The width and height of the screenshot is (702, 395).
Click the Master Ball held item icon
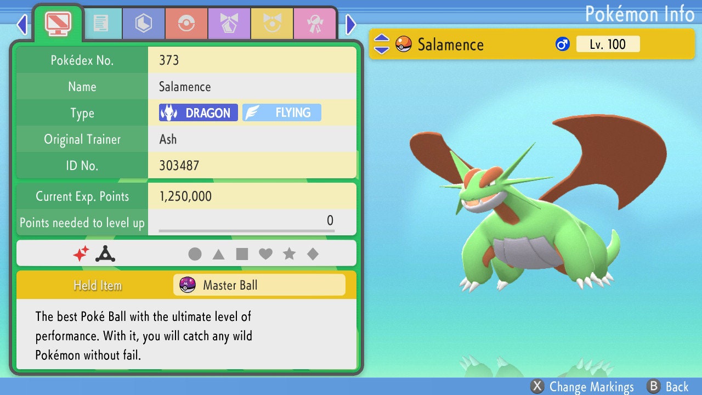189,285
